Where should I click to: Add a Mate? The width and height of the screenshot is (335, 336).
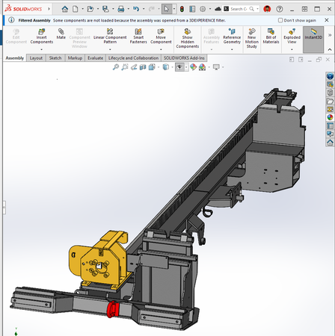pos(61,34)
